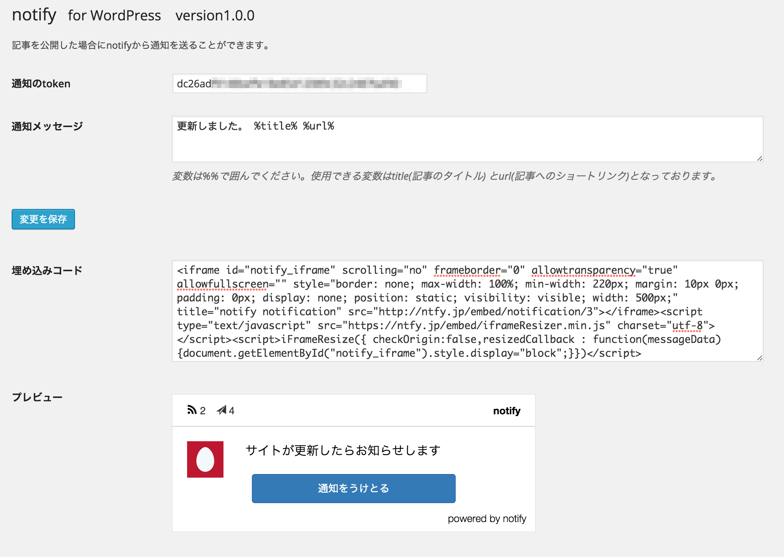Screen dimensions: 784x557
Task: Click the 通知メッセージ textarea resize handle
Action: 760,158
